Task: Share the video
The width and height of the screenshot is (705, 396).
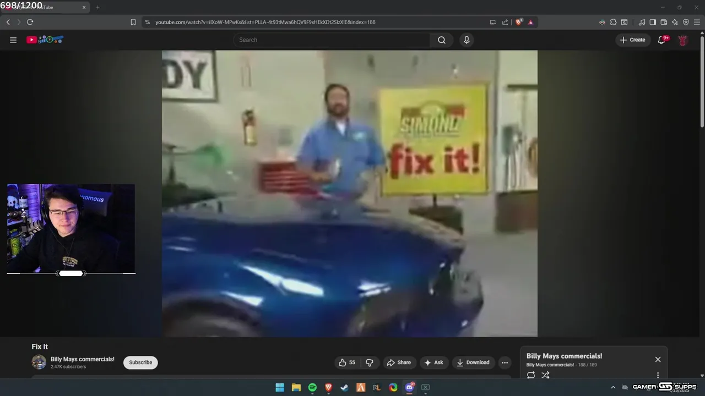Action: click(399, 362)
